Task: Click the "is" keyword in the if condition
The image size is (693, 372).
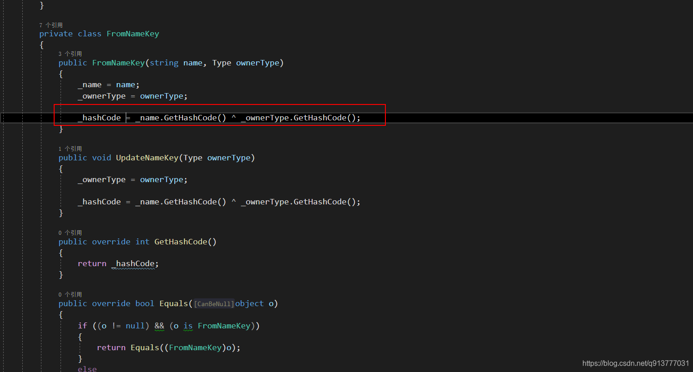Action: point(188,326)
